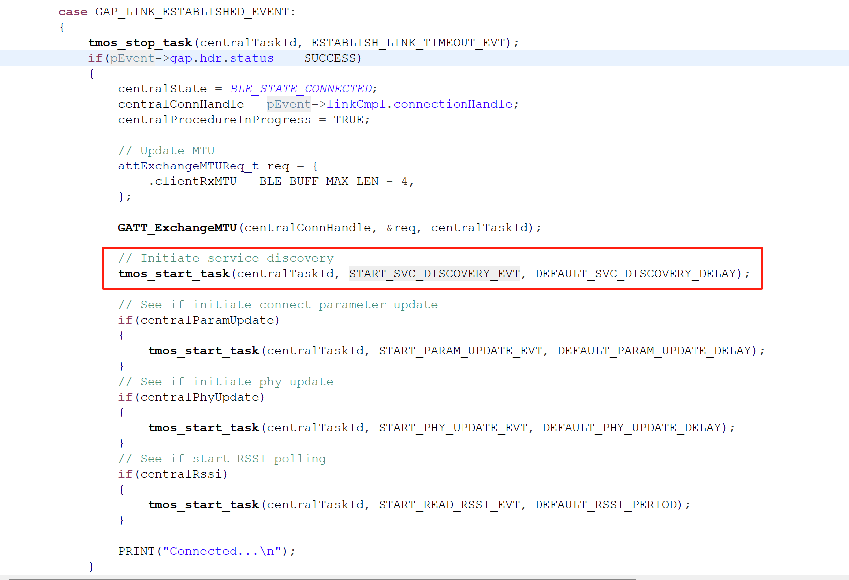Click the START_PARAM_UPDATE_EVT argument

460,351
